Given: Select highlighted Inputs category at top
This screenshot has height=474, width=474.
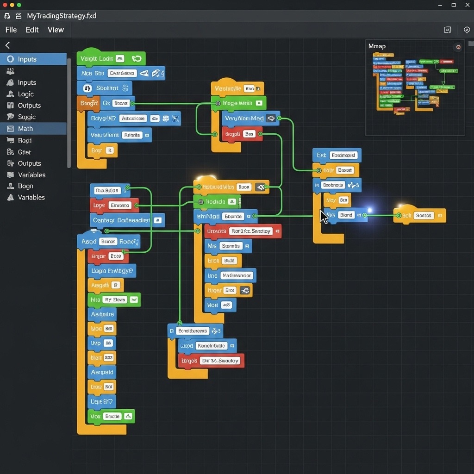Looking at the screenshot, I should tap(33, 59).
